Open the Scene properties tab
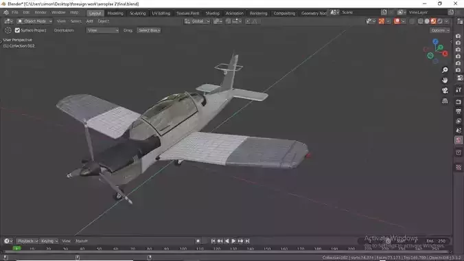The width and height of the screenshot is (464, 261). [x=459, y=130]
